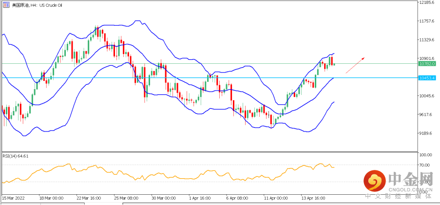440x205 pixels.
Task: Click the chart icon beside the symbol title
Action: click(x=6, y=5)
